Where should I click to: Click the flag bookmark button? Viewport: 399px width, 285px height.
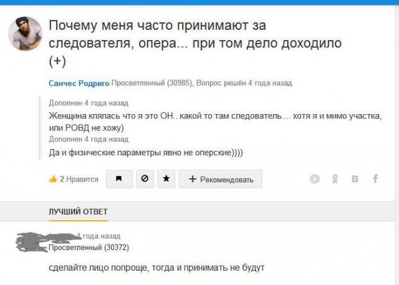118,179
